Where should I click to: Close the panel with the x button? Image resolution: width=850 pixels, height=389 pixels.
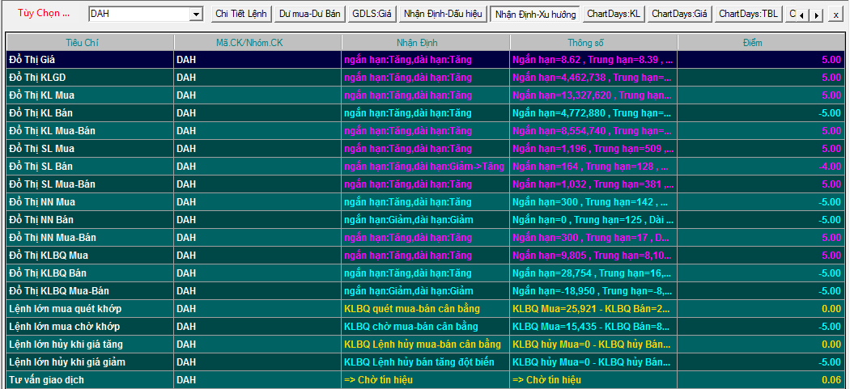click(x=835, y=15)
